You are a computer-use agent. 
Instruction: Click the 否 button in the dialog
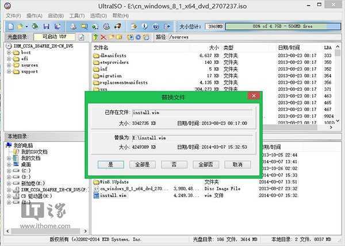(174, 164)
